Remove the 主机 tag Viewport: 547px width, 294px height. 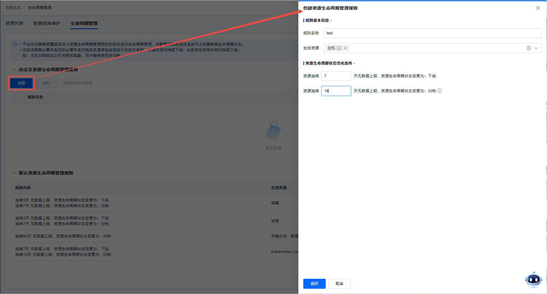point(345,48)
